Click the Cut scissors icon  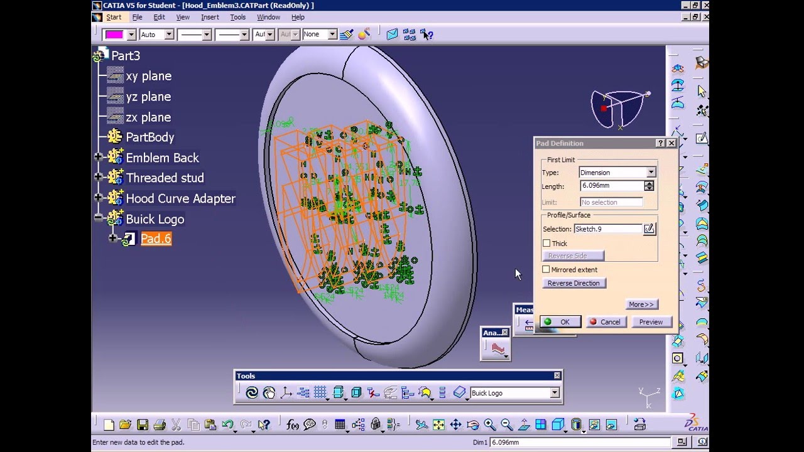pos(177,425)
